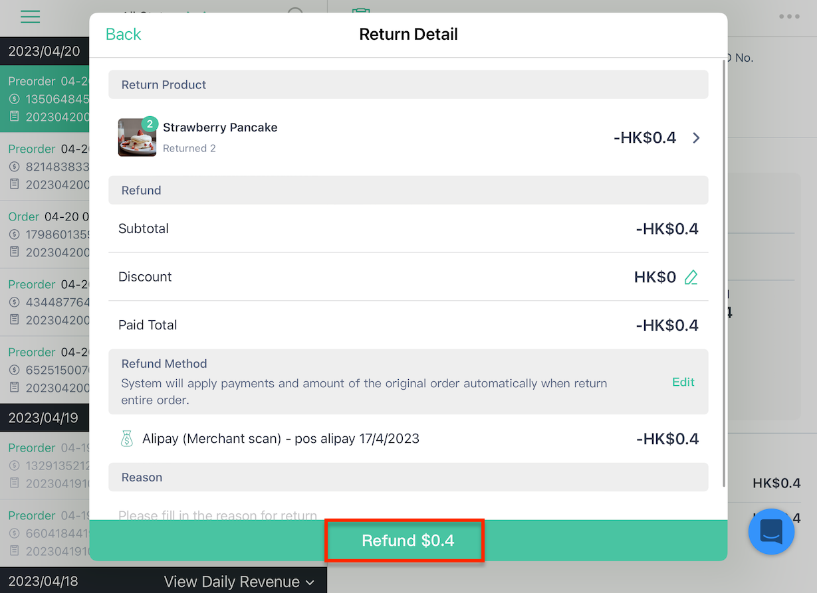Go Back from Return Detail
The height and width of the screenshot is (593, 817).
124,35
